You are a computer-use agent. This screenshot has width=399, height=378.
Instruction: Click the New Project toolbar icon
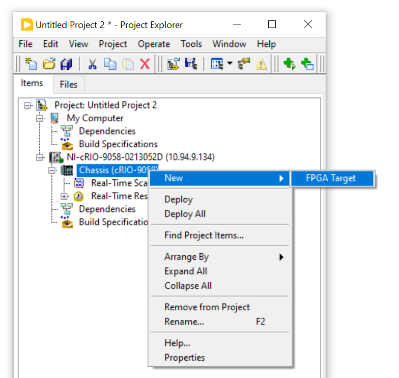31,64
